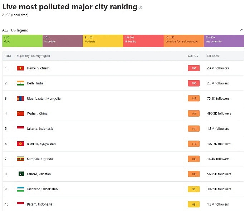
Task: Click the Vietnam flag icon
Action: [x=20, y=68]
